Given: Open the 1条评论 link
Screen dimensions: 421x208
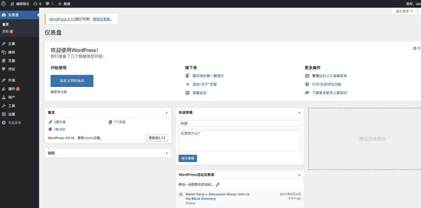Looking at the screenshot, I should coord(60,130).
